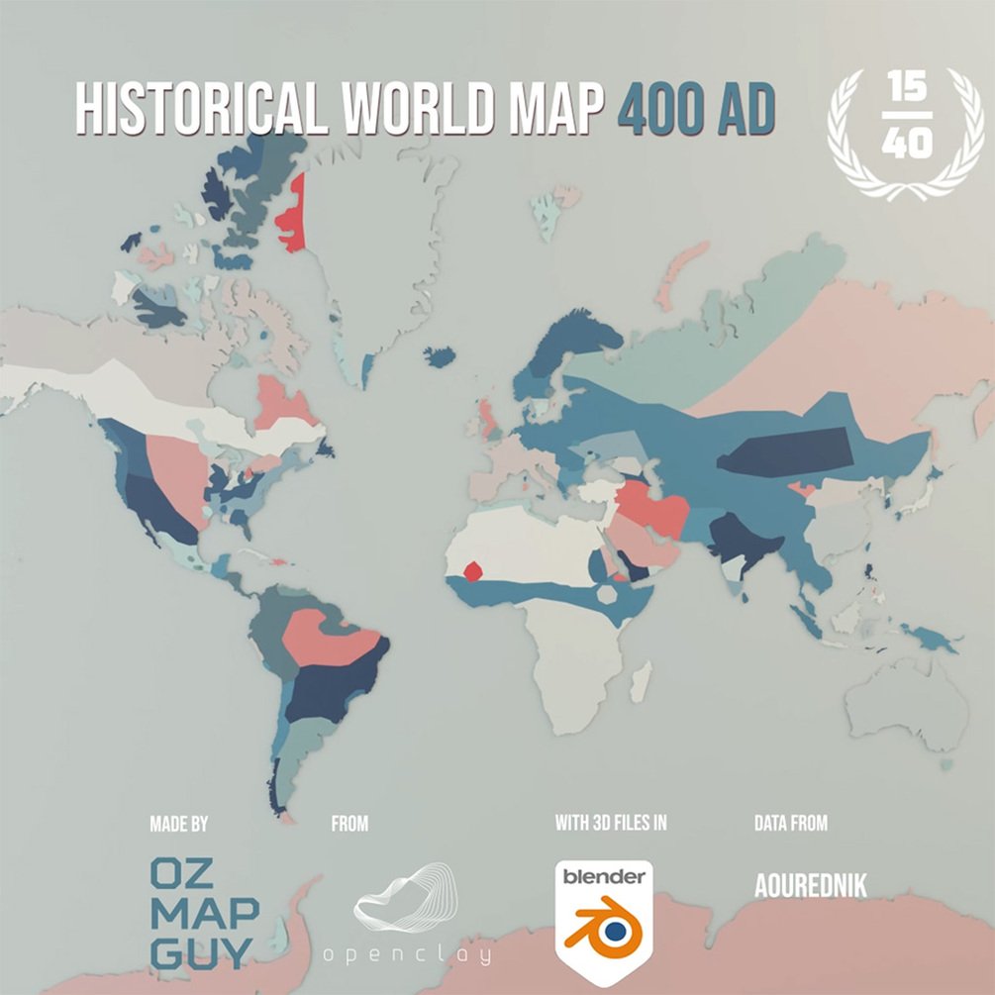Click the 'WITH 3D FILES IN' label
Screen dimensions: 995x995
611,823
